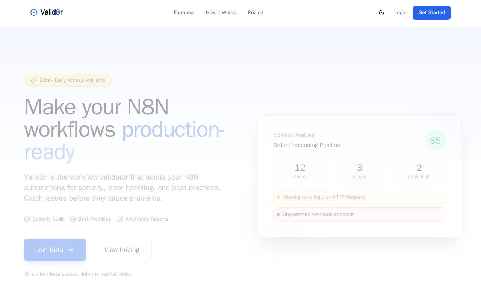Click Best Practices checkmark icon
The height and width of the screenshot is (300, 481).
[73, 219]
